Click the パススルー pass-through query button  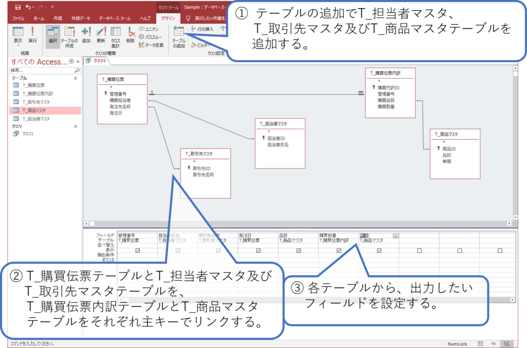pyautogui.click(x=150, y=37)
